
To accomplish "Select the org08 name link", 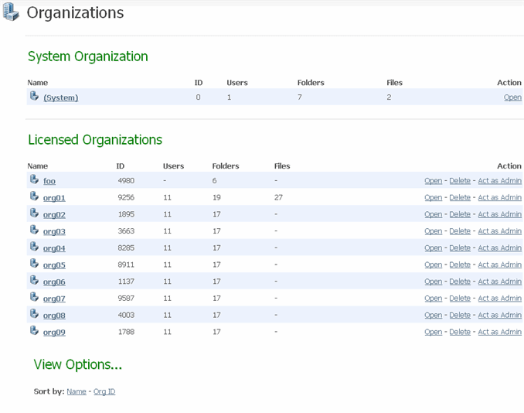I will point(54,316).
